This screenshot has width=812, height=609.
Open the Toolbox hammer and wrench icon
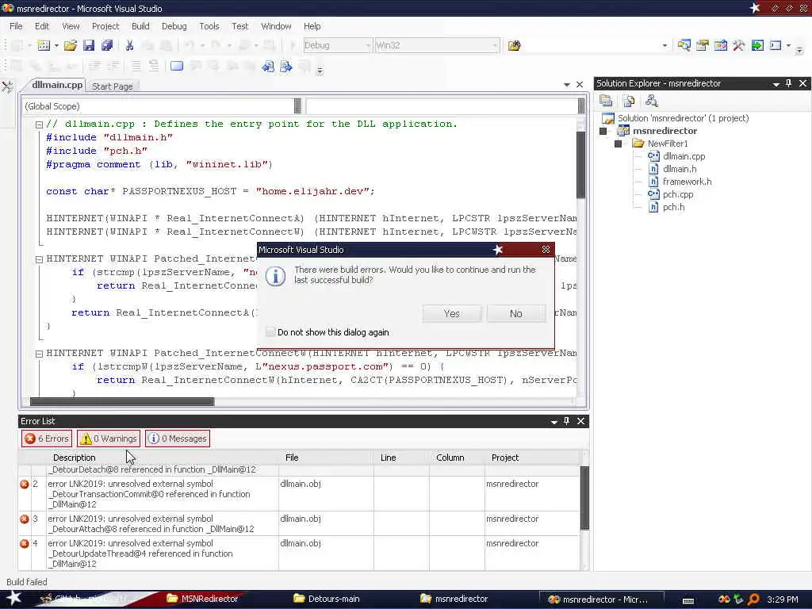[739, 45]
